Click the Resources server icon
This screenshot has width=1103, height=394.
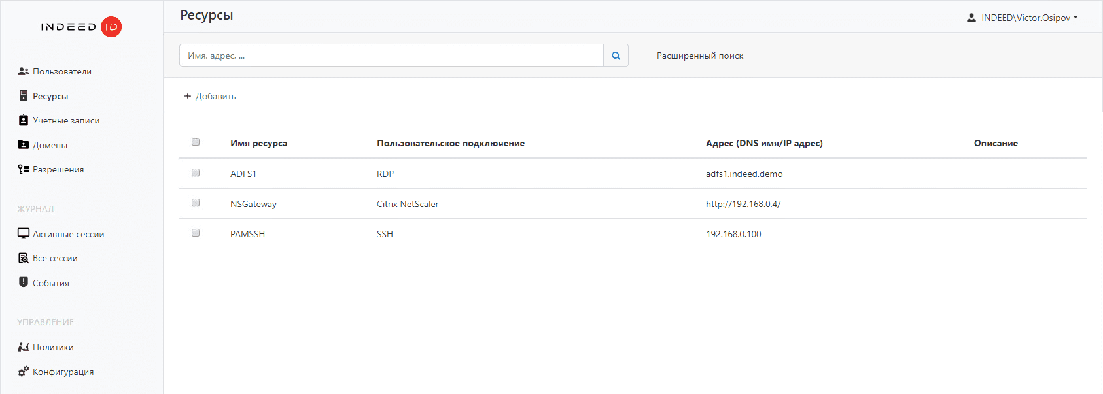point(24,96)
